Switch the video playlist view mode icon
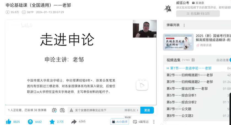Screen dimensions: 231x125 coord(193,60)
